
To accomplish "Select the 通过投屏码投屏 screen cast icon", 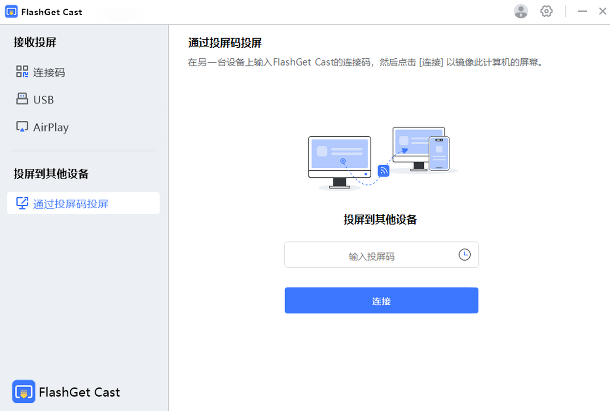I will 22,203.
